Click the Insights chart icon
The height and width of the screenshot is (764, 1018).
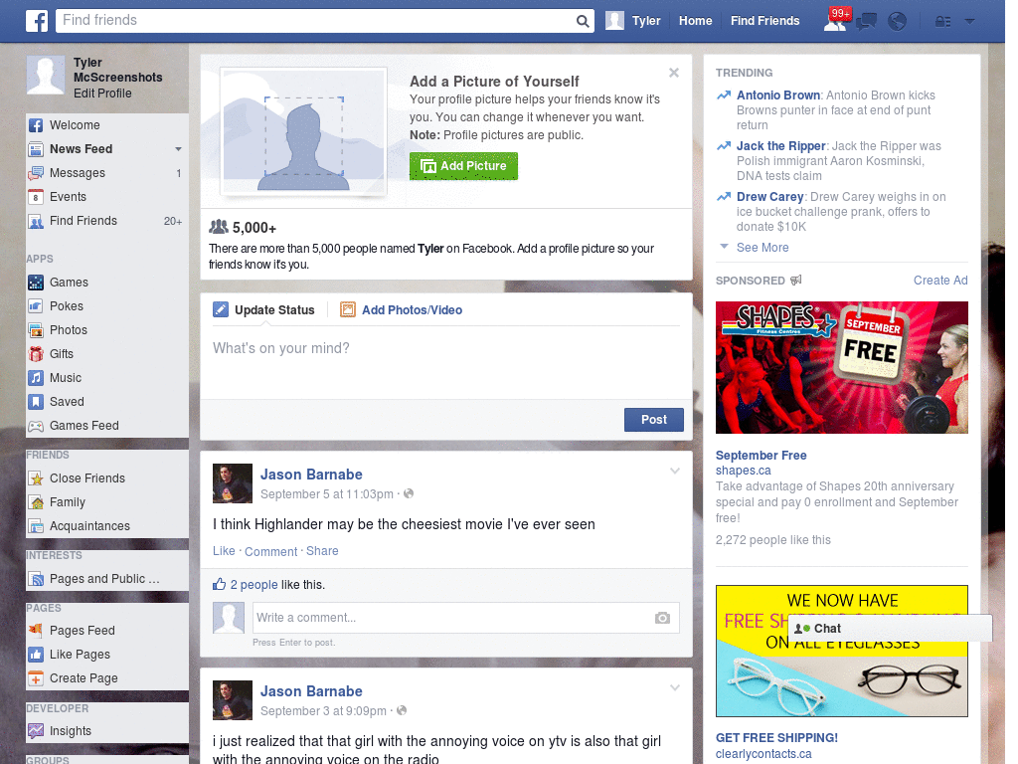36,731
